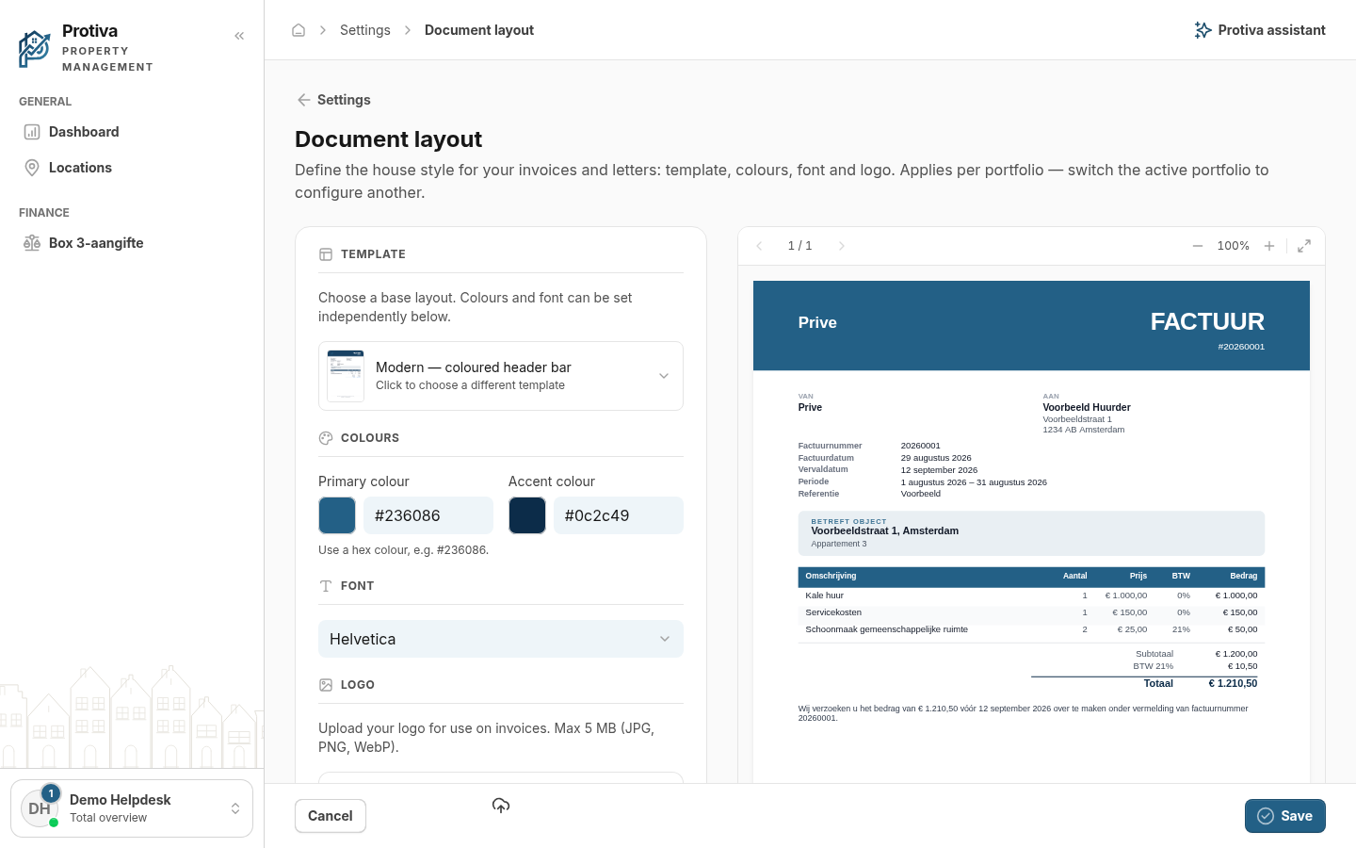
Task: Click the Voorbeeld Huurder recipient name
Action: [1087, 407]
